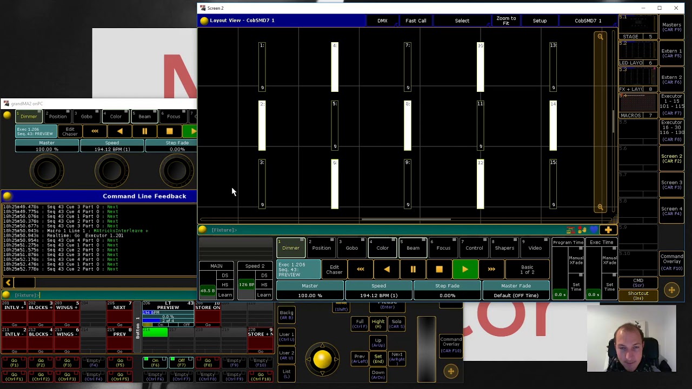Stop the chaser using Screen 2 stop button
This screenshot has width=692, height=389.
pyautogui.click(x=439, y=269)
